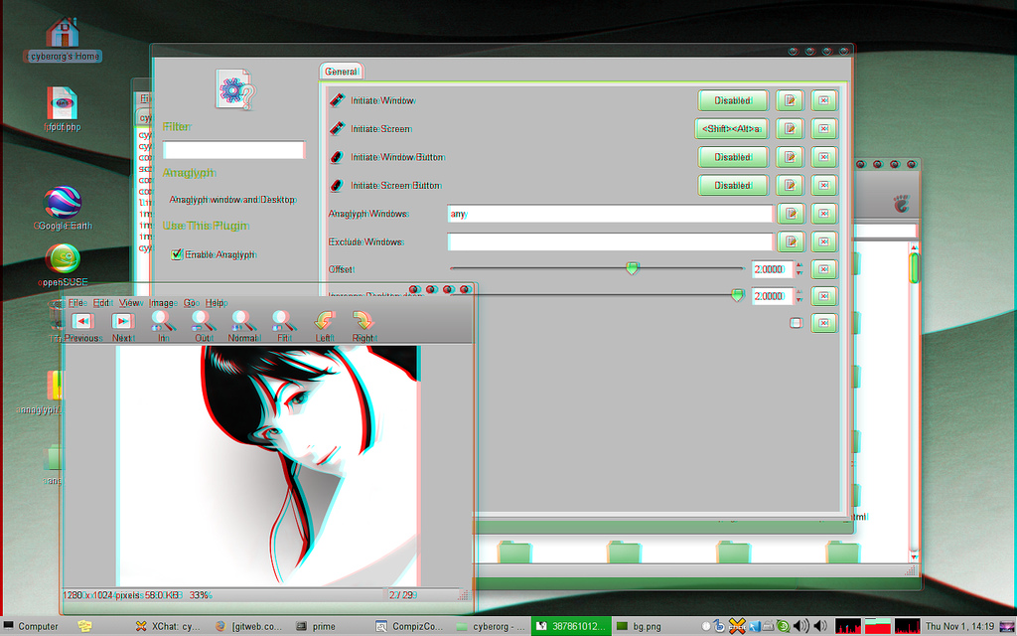Open the openSUSE desktop icon
This screenshot has width=1017, height=636.
tap(63, 264)
